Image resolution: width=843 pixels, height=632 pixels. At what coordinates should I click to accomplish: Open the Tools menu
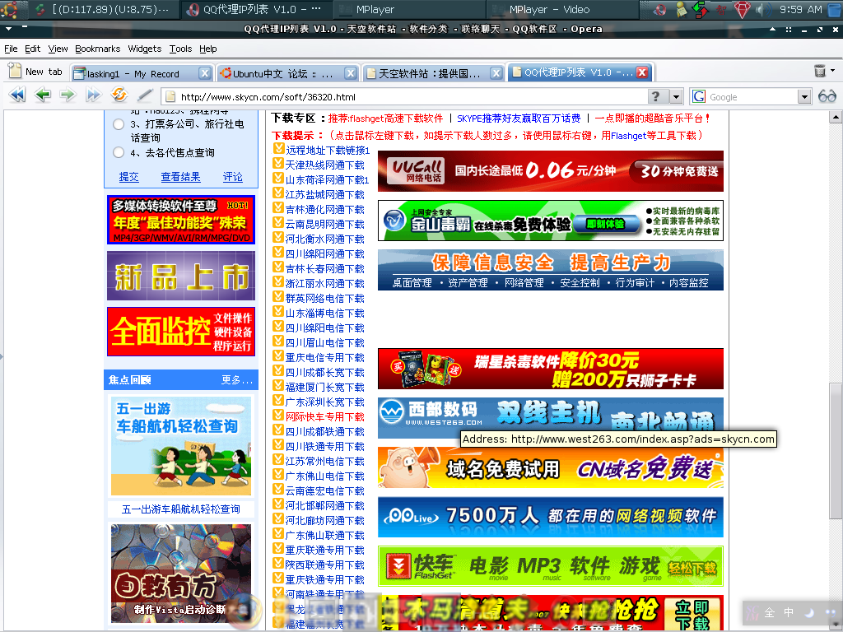180,49
